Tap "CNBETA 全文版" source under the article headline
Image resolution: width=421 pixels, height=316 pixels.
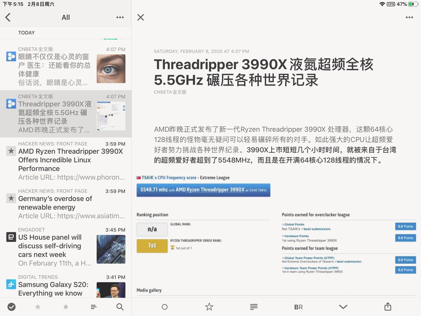[170, 92]
